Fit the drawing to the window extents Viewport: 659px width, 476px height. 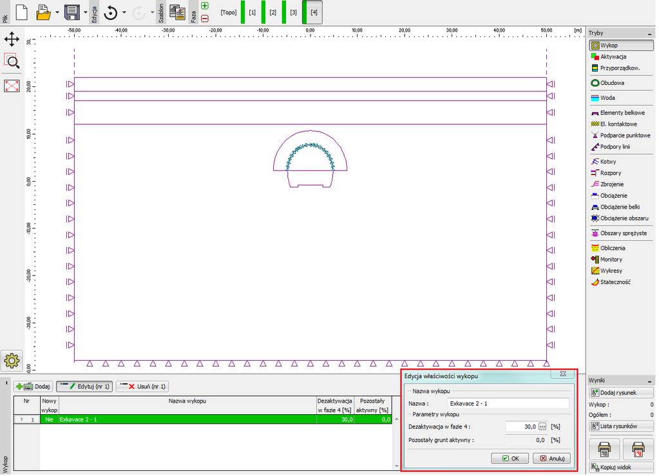click(12, 86)
